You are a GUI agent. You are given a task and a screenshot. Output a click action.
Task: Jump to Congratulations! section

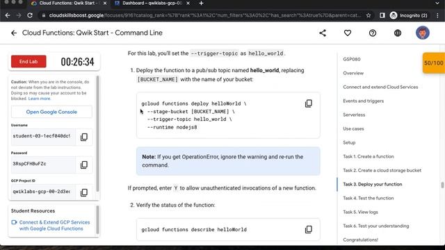(360, 240)
